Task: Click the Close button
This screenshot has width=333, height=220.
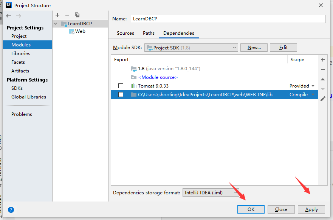Action: click(x=281, y=209)
